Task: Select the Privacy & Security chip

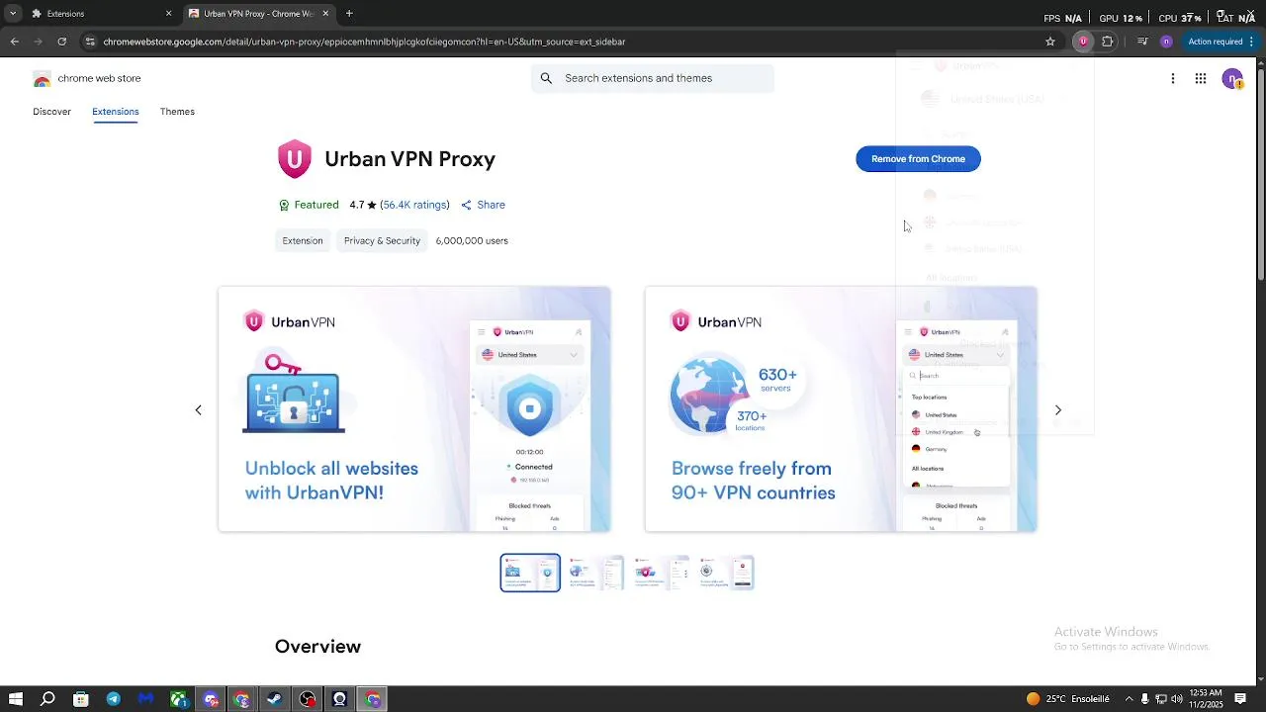Action: [x=382, y=241]
